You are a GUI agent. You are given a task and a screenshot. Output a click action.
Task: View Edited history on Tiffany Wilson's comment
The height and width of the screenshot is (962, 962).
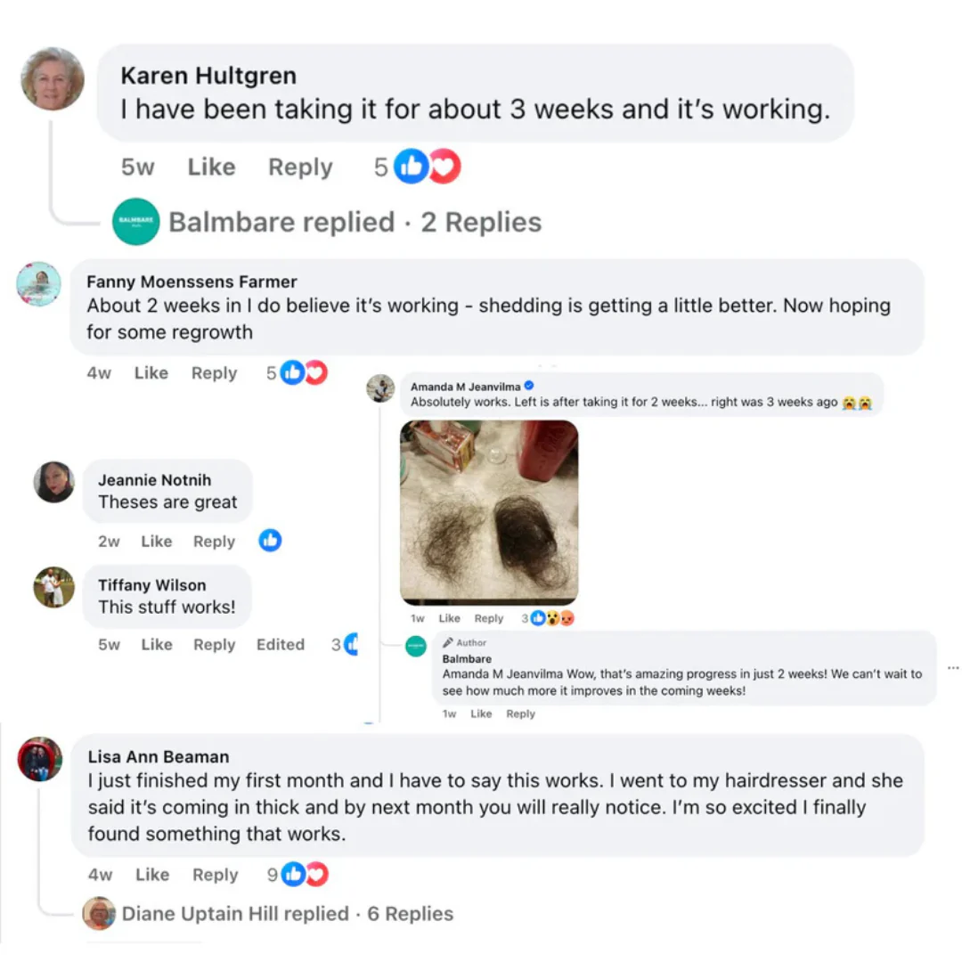coord(281,645)
